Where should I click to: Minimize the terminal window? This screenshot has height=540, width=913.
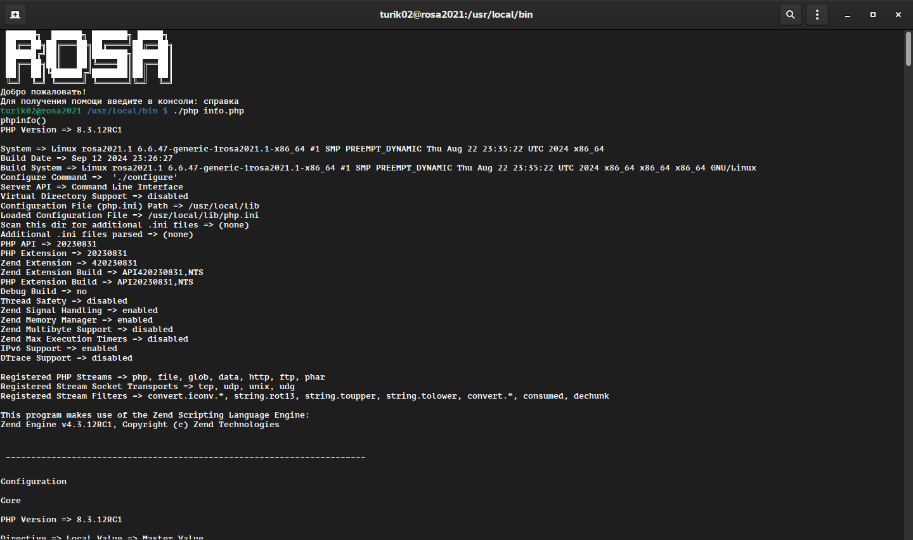(848, 15)
